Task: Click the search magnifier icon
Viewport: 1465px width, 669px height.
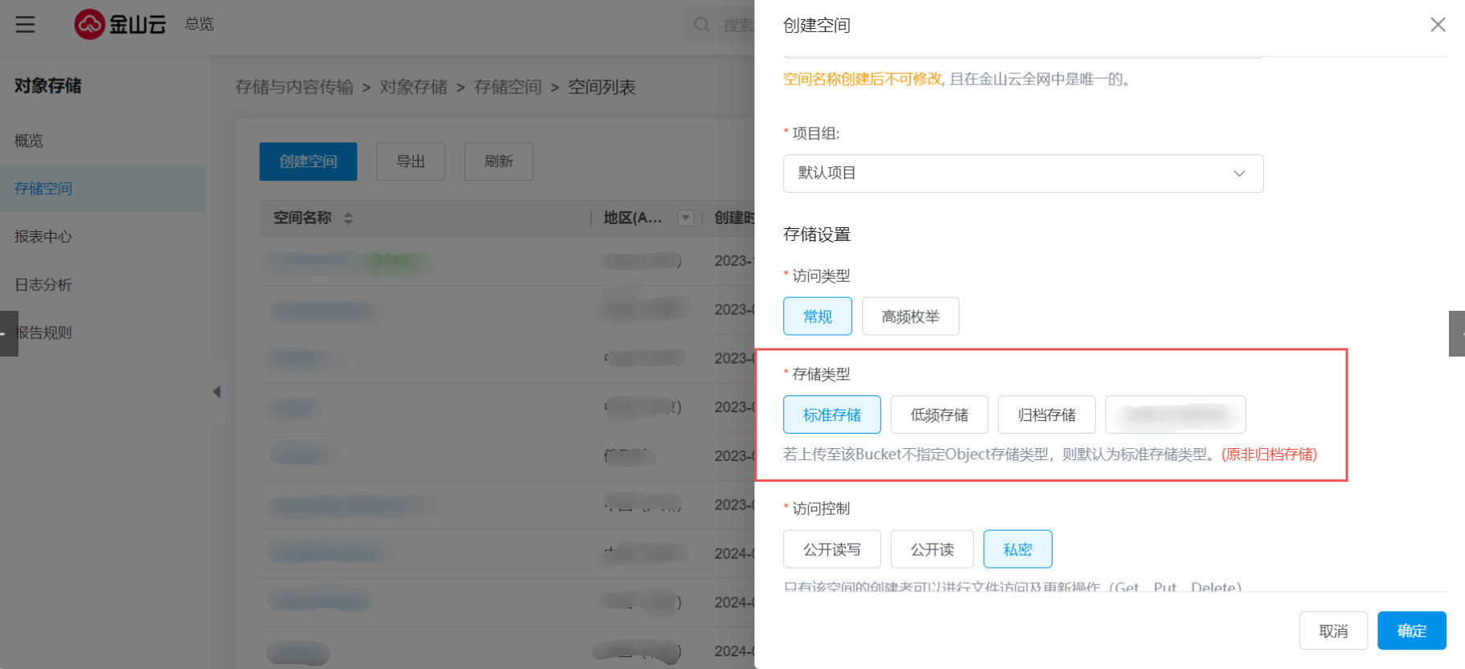Action: pyautogui.click(x=702, y=25)
